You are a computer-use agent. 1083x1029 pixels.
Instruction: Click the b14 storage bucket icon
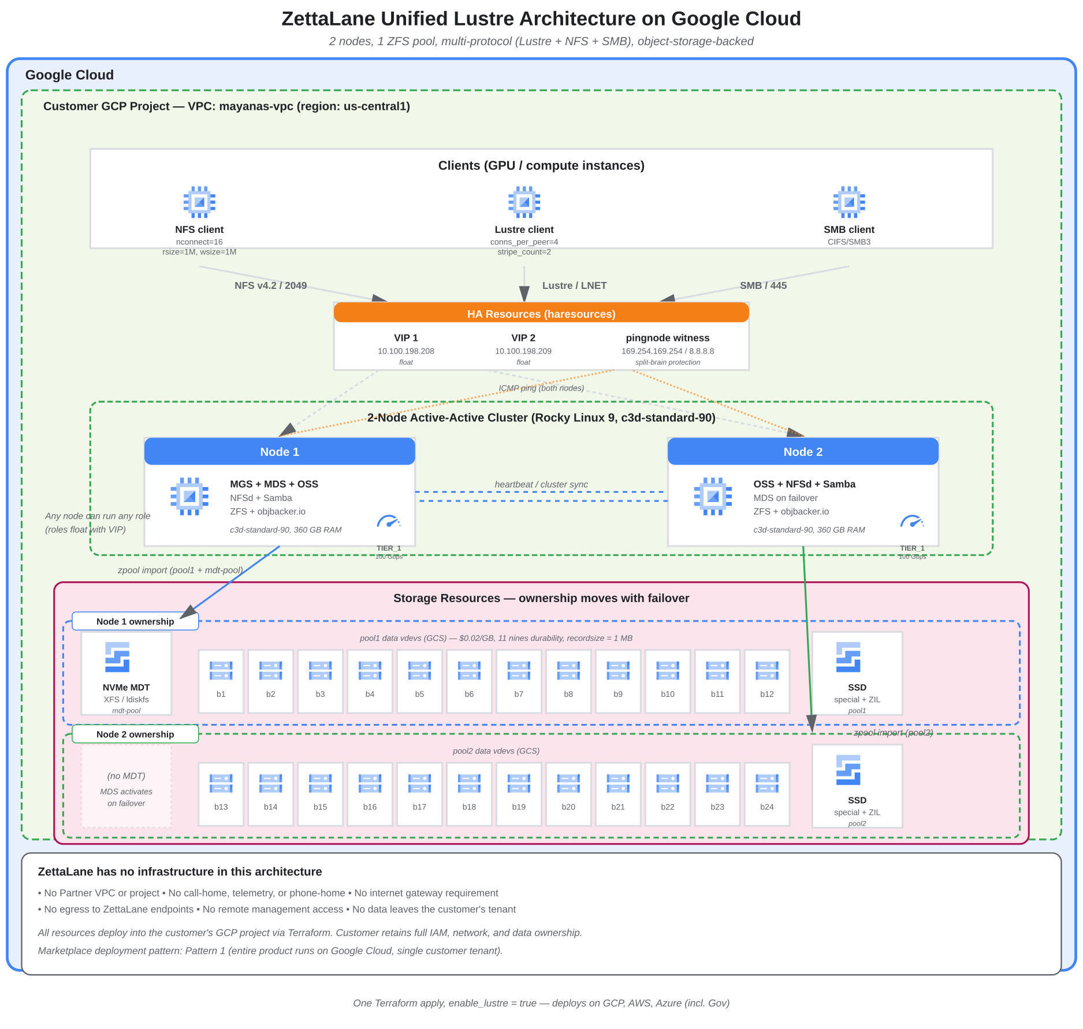point(270,783)
